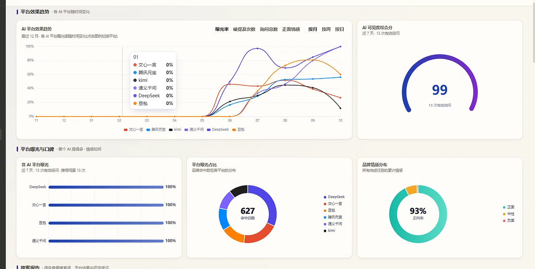Click the 平台效果趋势 section heading
535x269 pixels.
[x=35, y=12]
